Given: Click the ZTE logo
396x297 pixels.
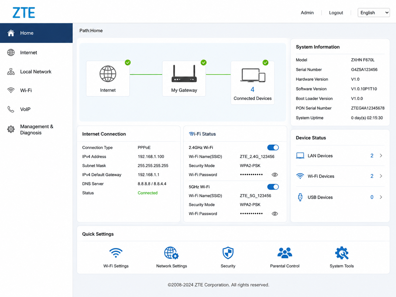Looking at the screenshot, I should click(x=24, y=13).
